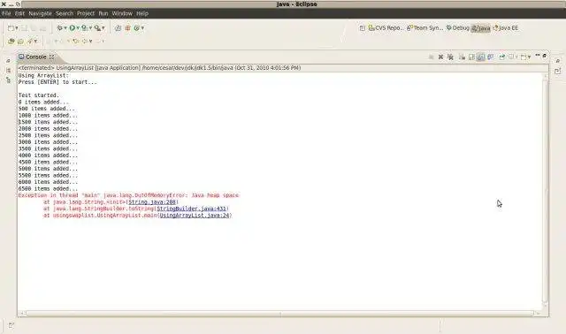The width and height of the screenshot is (566, 334).
Task: Toggle Show Console on Standard Error
Action: 490,57
